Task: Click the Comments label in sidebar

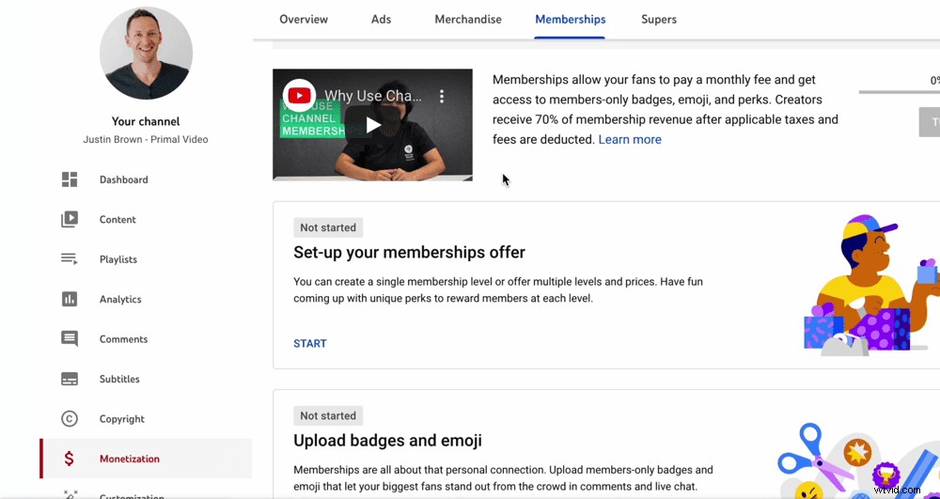Action: pos(123,339)
